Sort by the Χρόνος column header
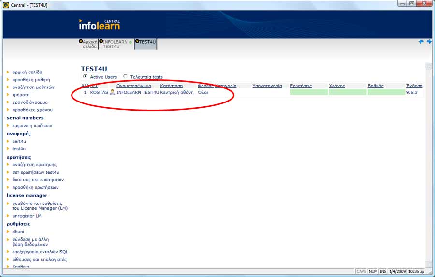Screen dimensions: 435x277 pos(337,86)
